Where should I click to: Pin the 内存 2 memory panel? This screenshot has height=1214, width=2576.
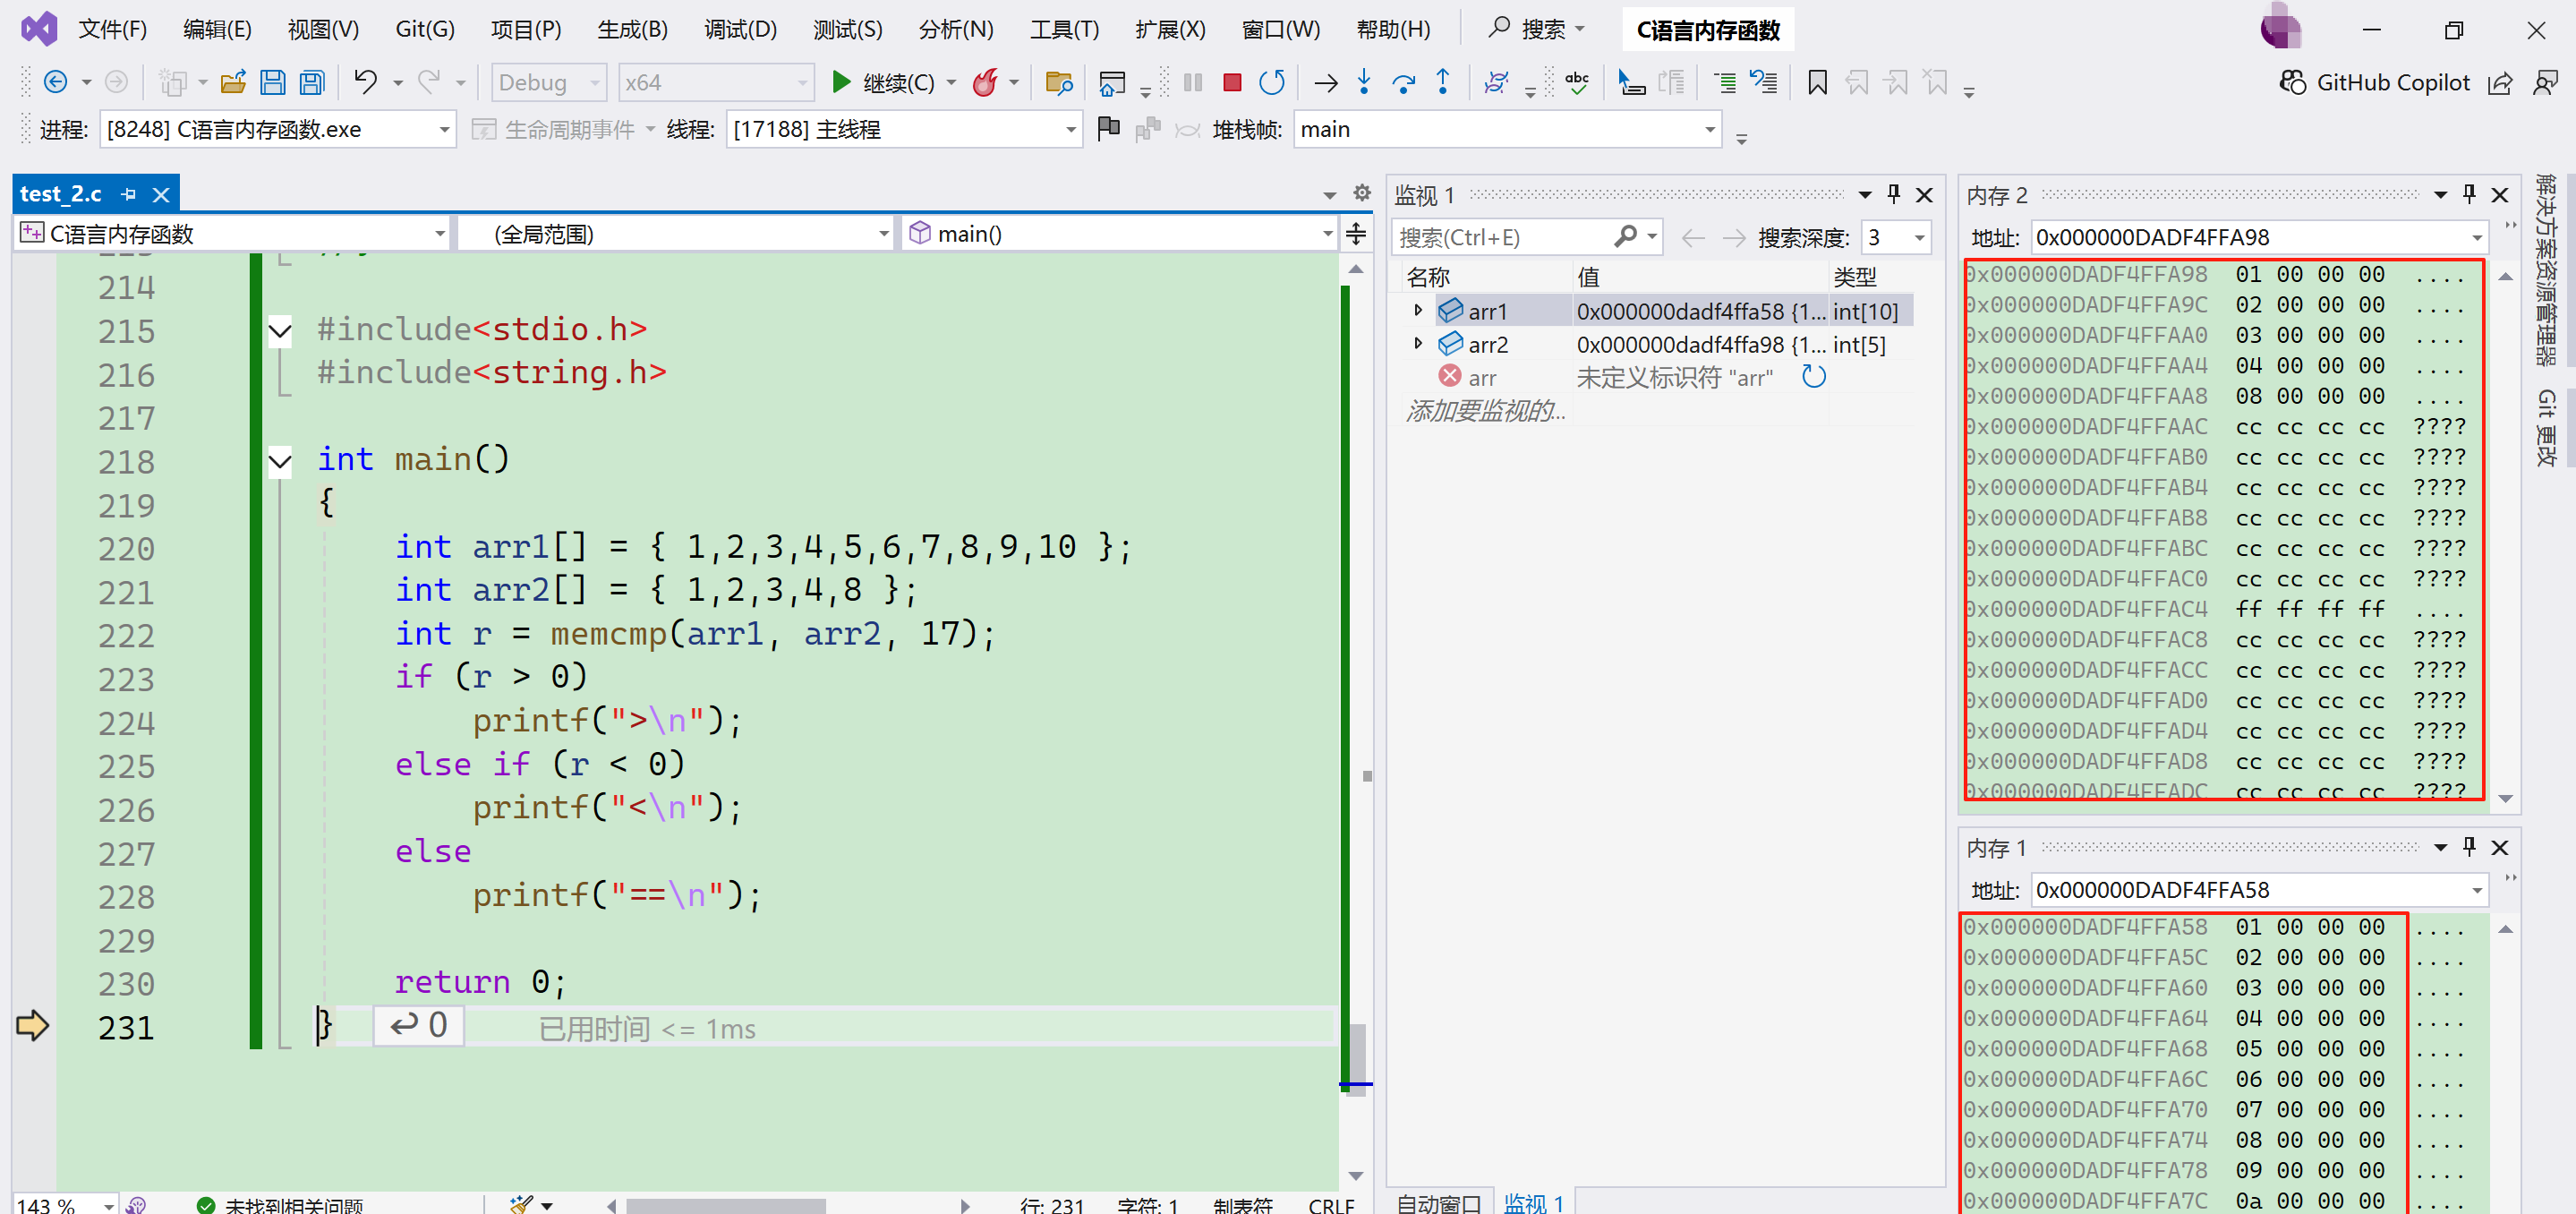(x=2469, y=194)
